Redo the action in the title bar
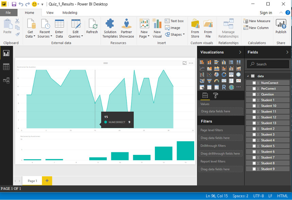The height and width of the screenshot is (200, 292). point(28,4)
